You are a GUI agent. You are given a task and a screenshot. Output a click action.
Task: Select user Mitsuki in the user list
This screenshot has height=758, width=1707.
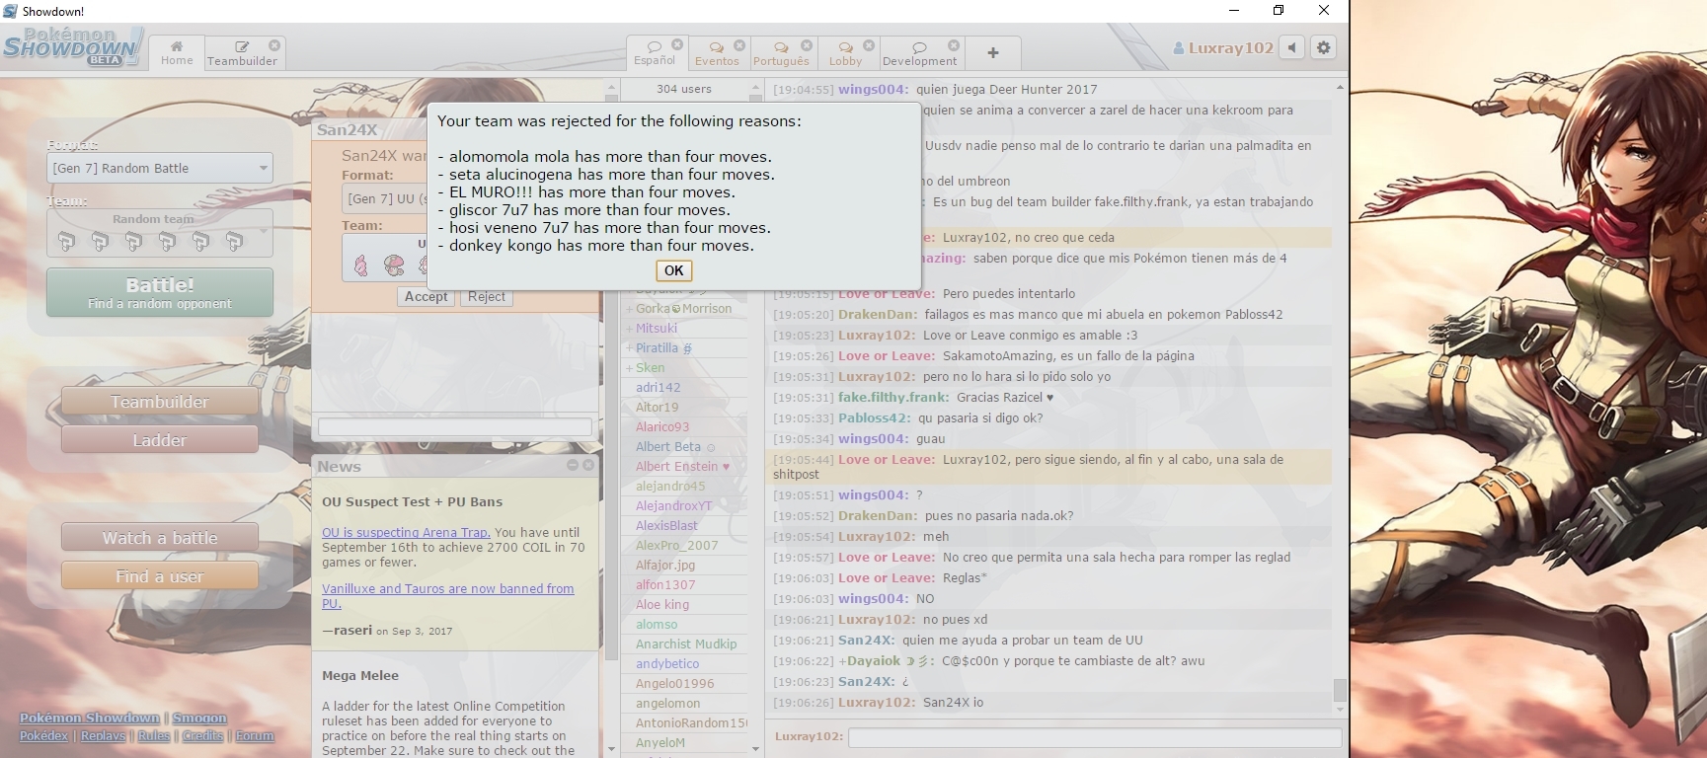(657, 328)
